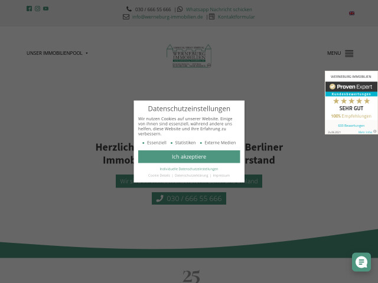This screenshot has height=283, width=378.
Task: Click Ich akzeptiere cookie button
Action: point(189,157)
